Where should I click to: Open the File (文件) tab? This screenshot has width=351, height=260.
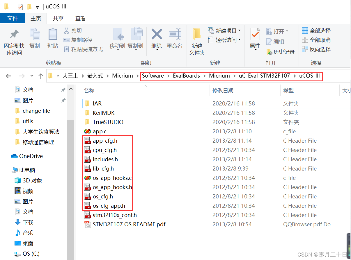click(x=13, y=18)
